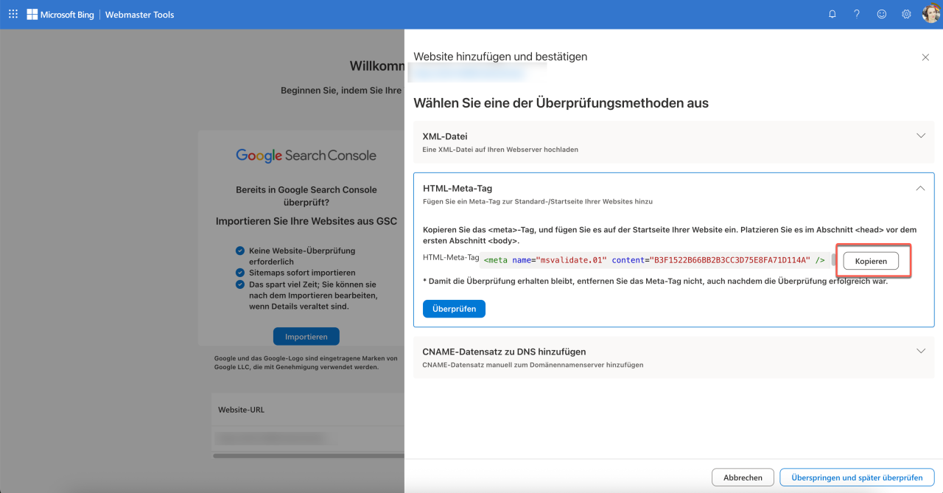Open the settings gear icon

pos(907,14)
